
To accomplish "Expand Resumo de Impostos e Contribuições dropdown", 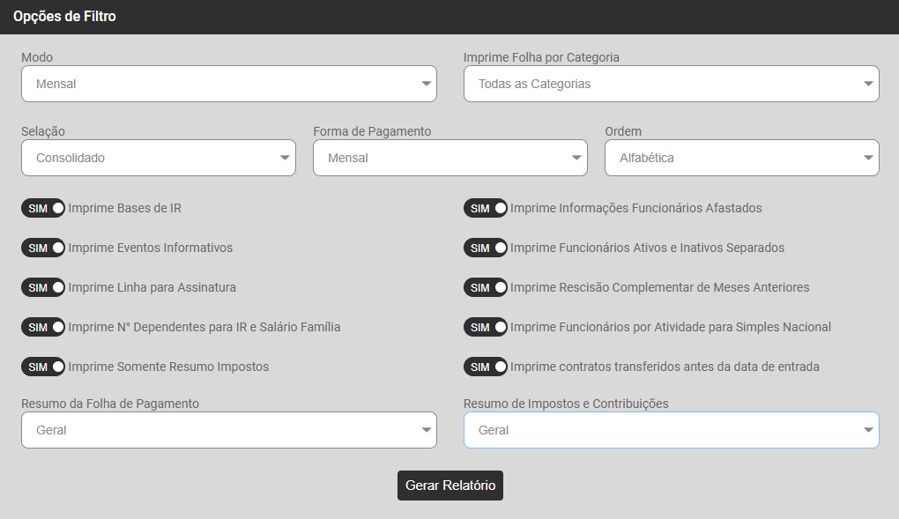I will pyautogui.click(x=671, y=430).
